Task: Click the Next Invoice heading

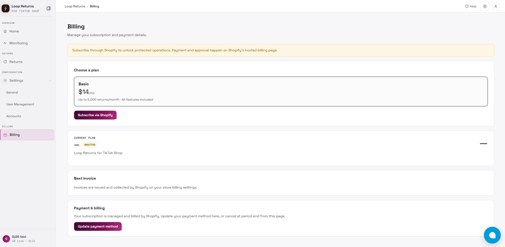Action: (85, 178)
